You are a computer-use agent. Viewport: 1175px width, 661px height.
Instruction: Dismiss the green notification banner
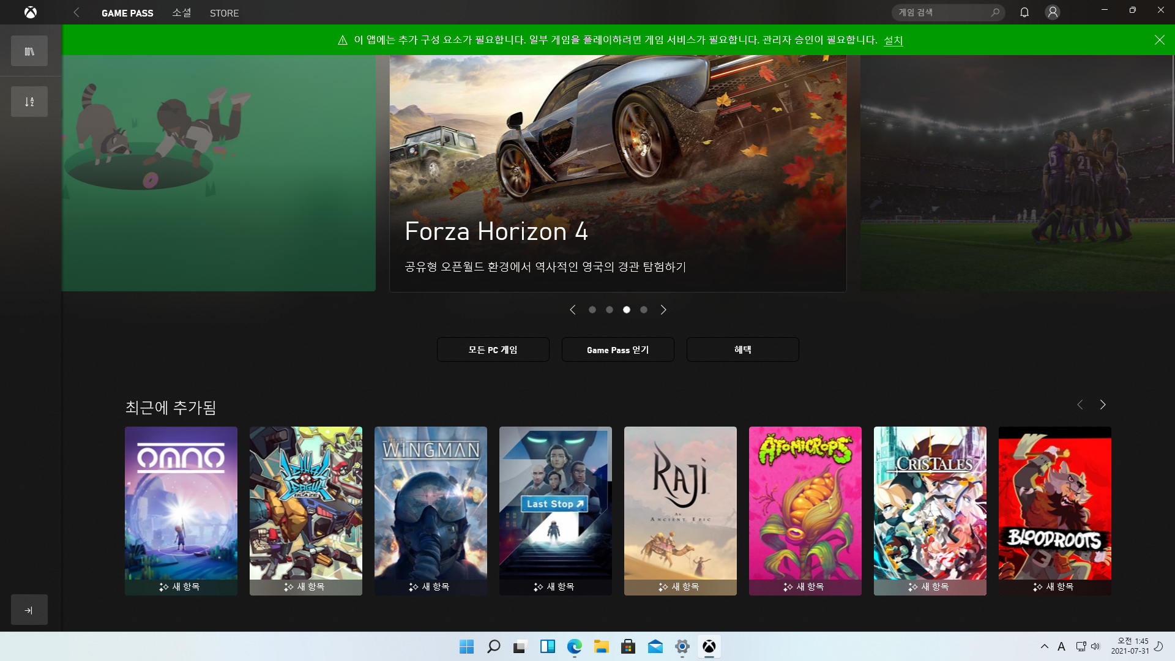pyautogui.click(x=1160, y=40)
